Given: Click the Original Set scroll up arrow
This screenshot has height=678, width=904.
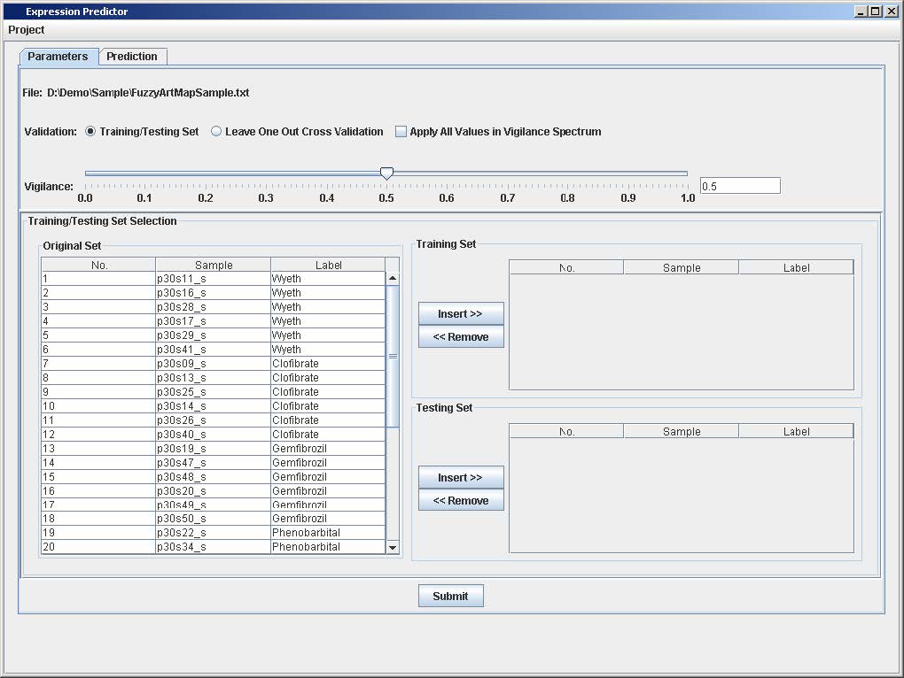Looking at the screenshot, I should (x=393, y=279).
